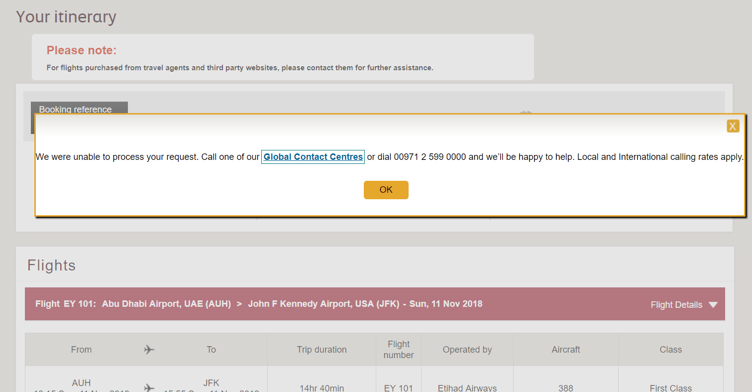Image resolution: width=752 pixels, height=392 pixels.
Task: Click the phone number 00971 2 599 0000
Action: click(x=430, y=157)
